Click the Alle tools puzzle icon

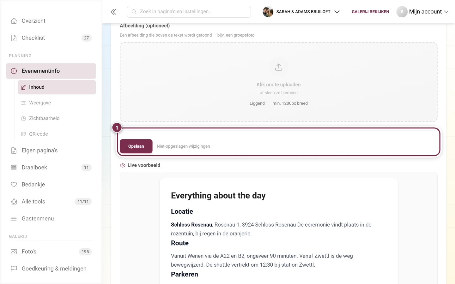click(x=14, y=202)
